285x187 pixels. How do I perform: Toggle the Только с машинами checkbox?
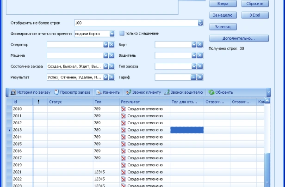pyautogui.click(x=122, y=33)
